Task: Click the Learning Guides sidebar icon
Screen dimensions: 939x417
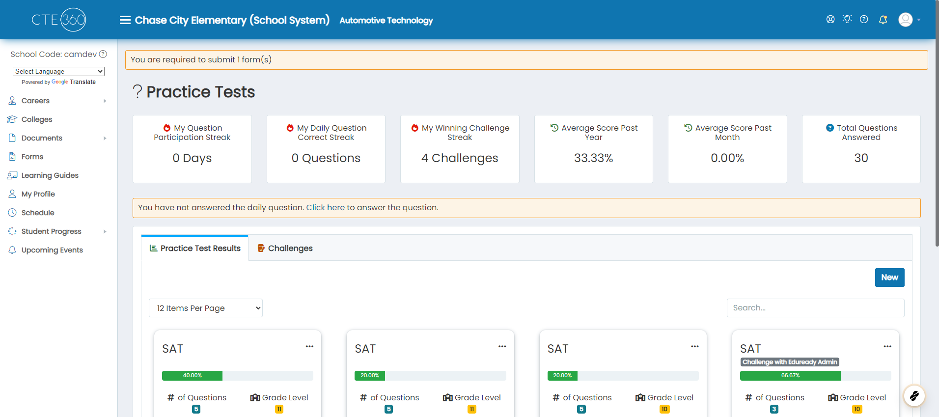Action: [x=12, y=175]
